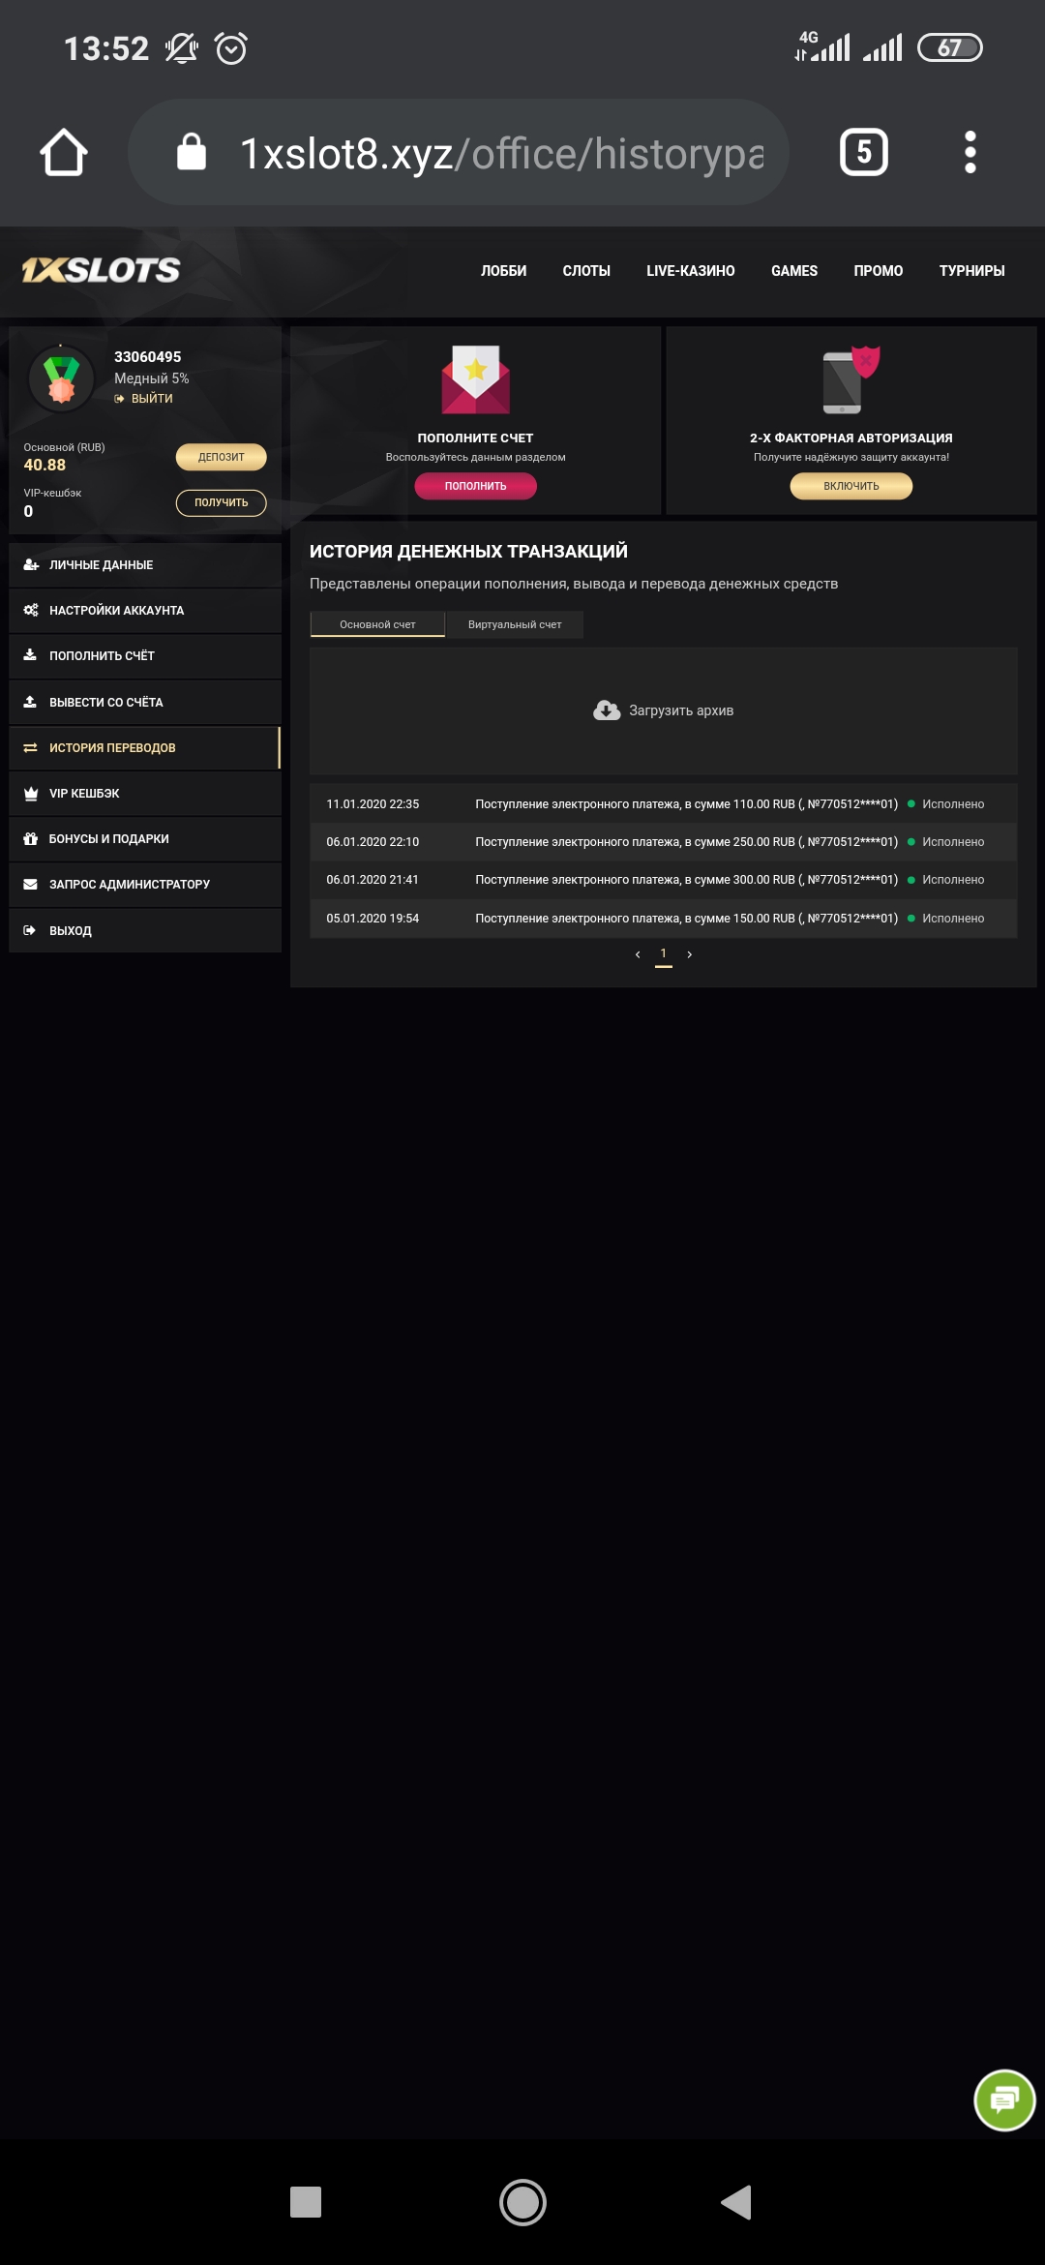Open ВЫВЕСТИ СО СЧЁТА sidebar item
Viewport: 1045px width, 2265px height.
(x=106, y=702)
